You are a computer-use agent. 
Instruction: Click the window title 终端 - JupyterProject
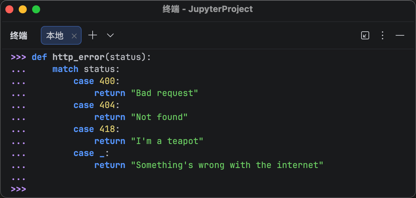coord(208,9)
